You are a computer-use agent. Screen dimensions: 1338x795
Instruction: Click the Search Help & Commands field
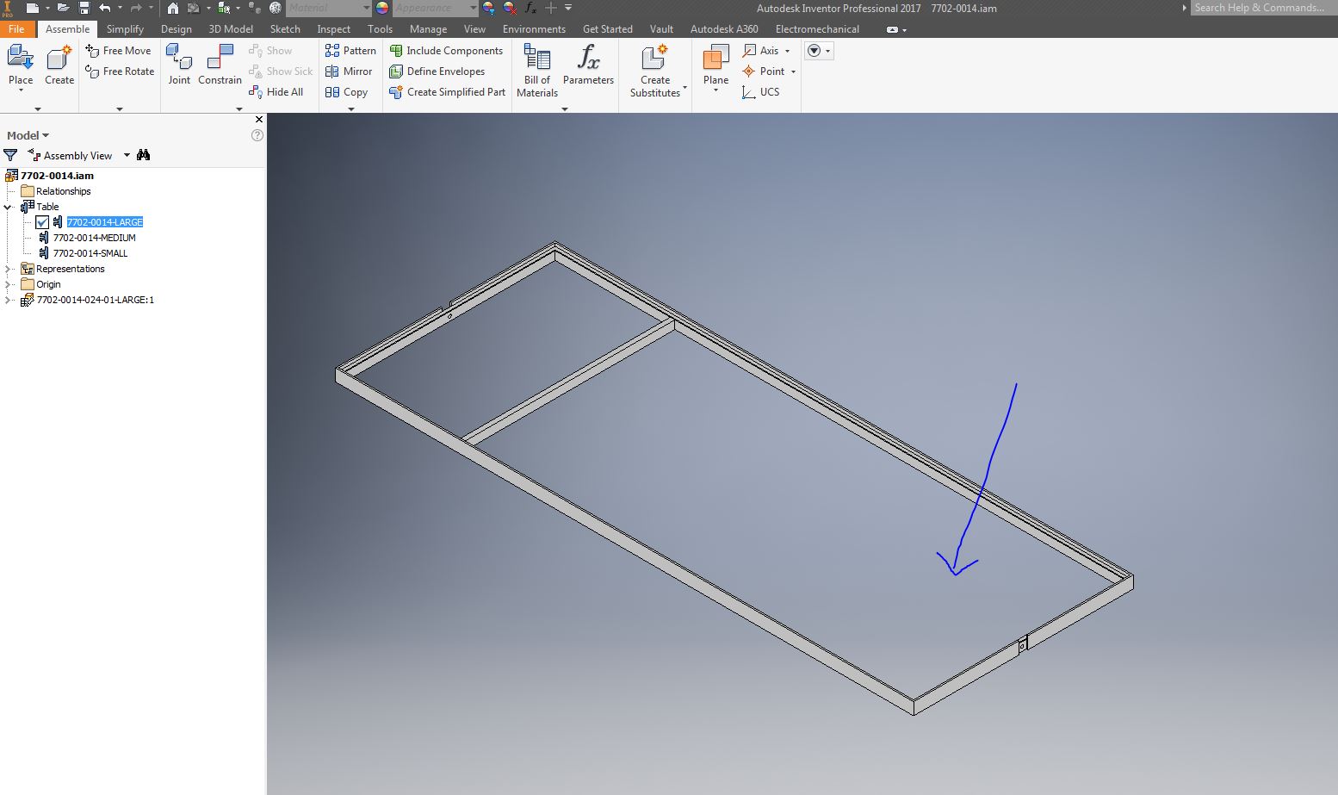tap(1263, 8)
